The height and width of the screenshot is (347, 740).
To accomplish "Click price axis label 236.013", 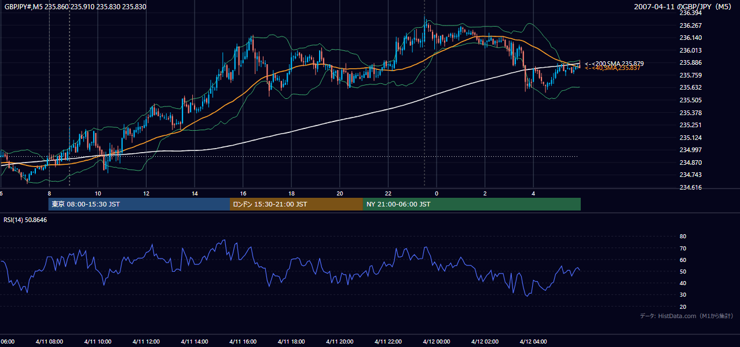I will pyautogui.click(x=691, y=50).
